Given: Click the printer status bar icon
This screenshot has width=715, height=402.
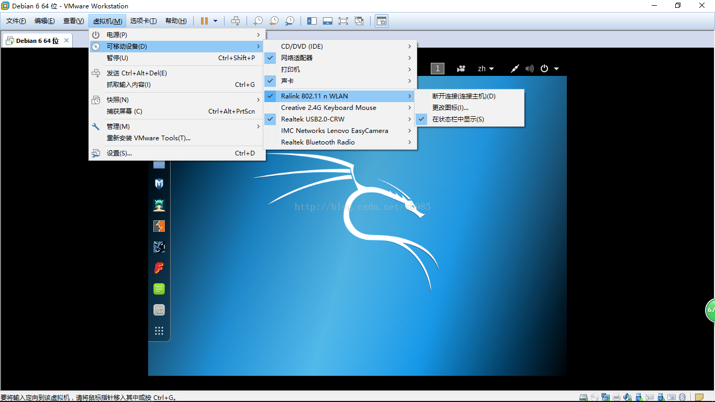Looking at the screenshot, I should coord(617,397).
